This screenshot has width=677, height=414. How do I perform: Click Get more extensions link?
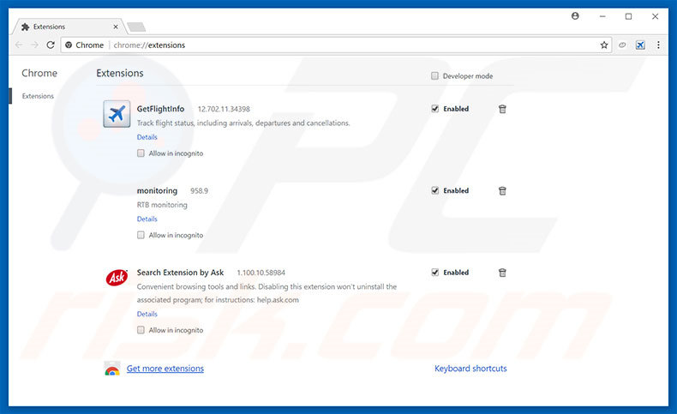pyautogui.click(x=165, y=369)
